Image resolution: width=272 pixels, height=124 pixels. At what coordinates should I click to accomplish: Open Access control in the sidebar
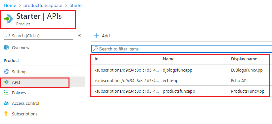point(25,104)
